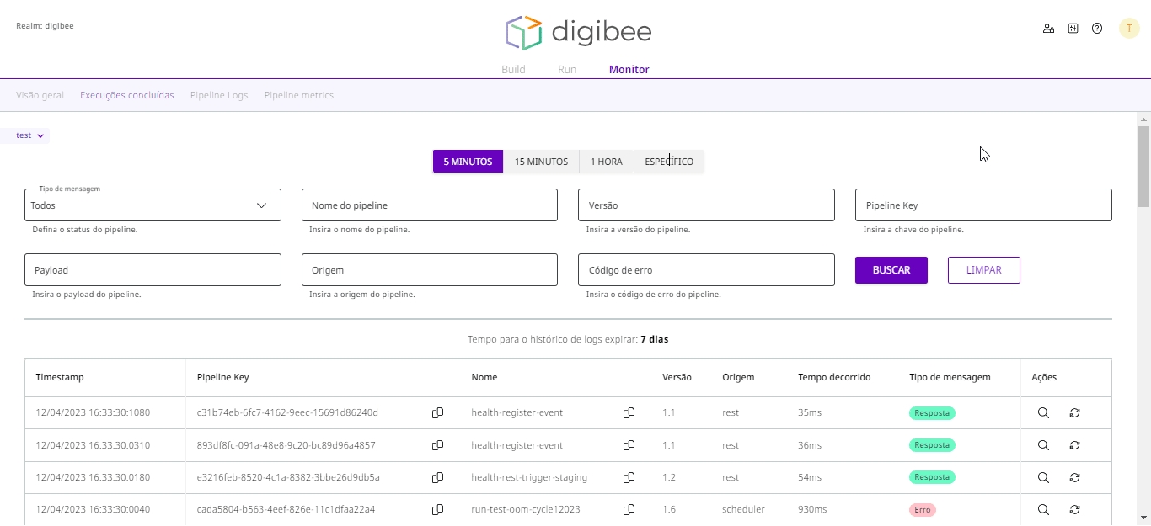This screenshot has width=1151, height=526.
Task: Open the Pipeline Logs tab
Action: pyautogui.click(x=219, y=95)
